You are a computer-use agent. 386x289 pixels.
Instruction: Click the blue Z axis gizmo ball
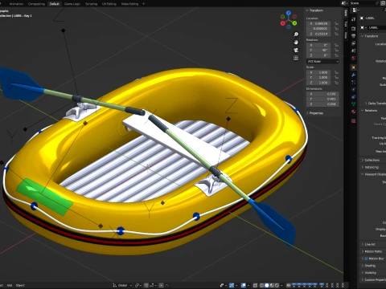(289, 13)
